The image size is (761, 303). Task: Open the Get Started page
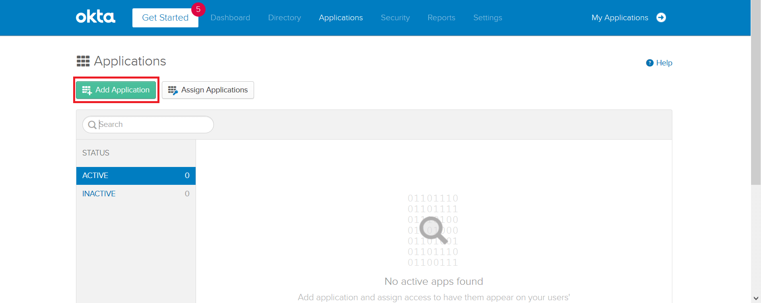165,18
